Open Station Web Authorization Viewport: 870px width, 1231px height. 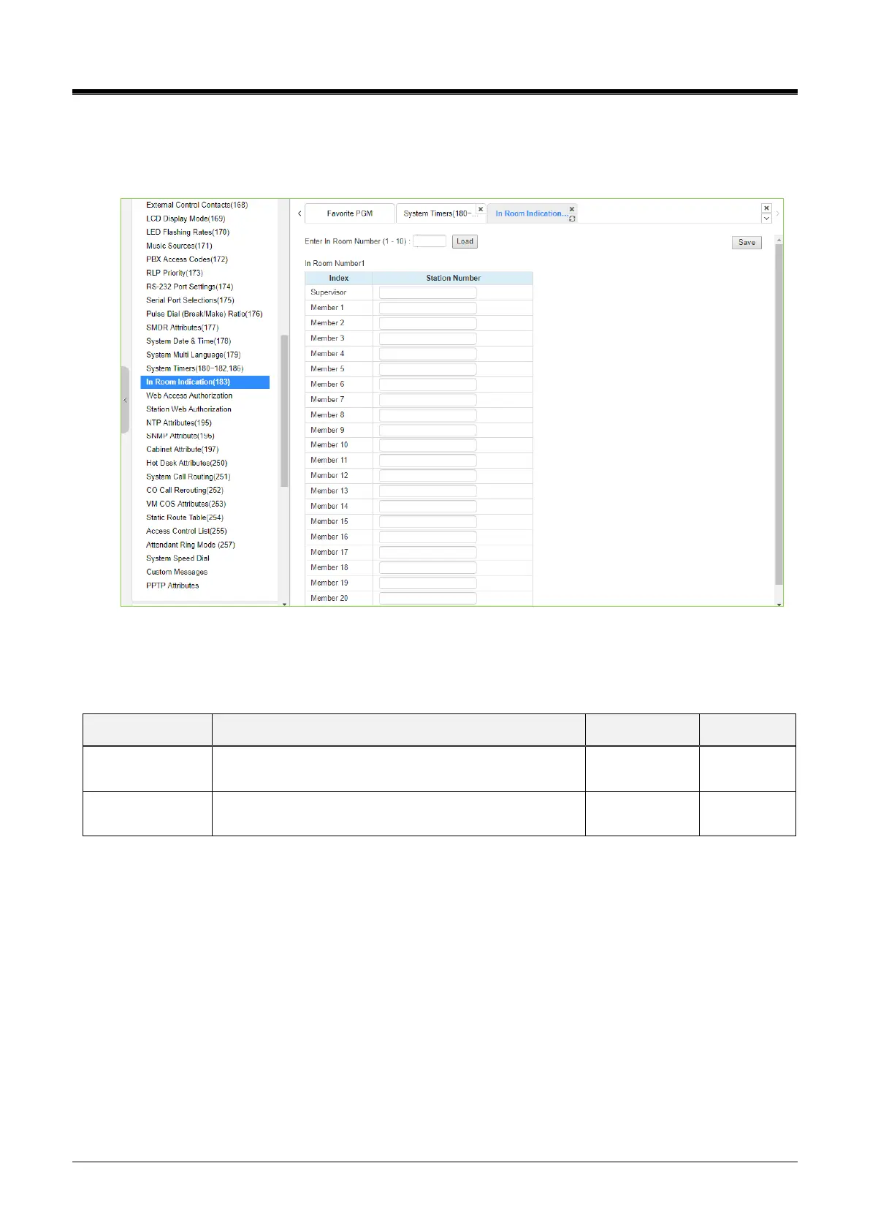188,409
